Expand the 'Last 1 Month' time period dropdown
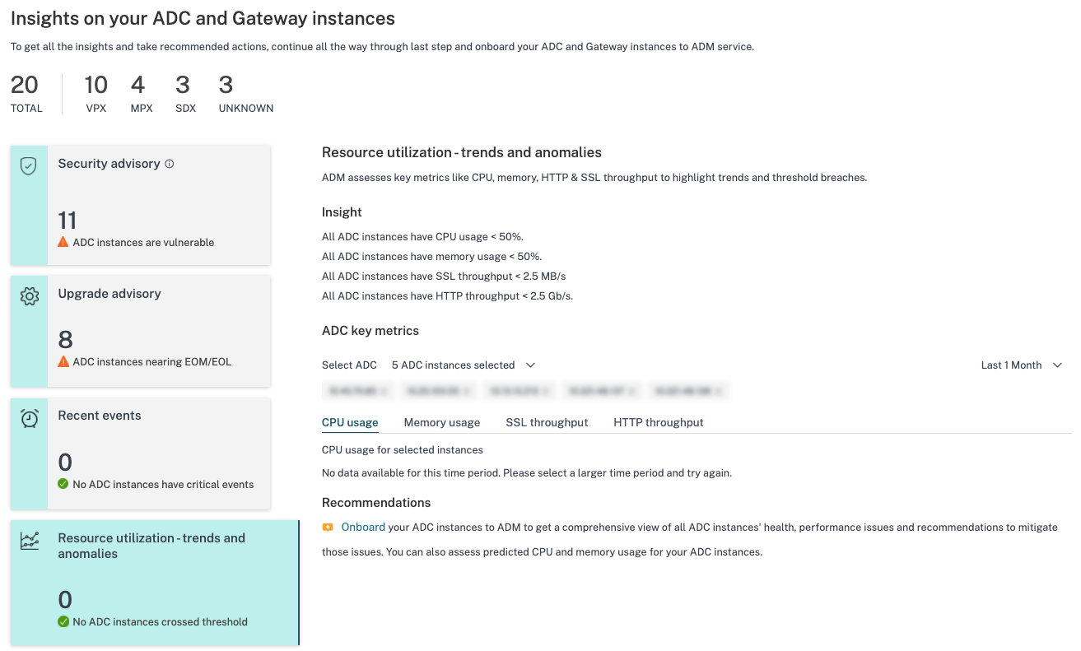The image size is (1081, 651). 1022,365
